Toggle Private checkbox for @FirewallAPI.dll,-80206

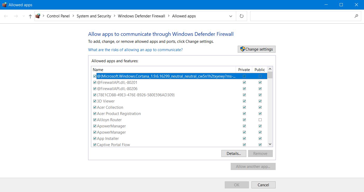(244, 89)
